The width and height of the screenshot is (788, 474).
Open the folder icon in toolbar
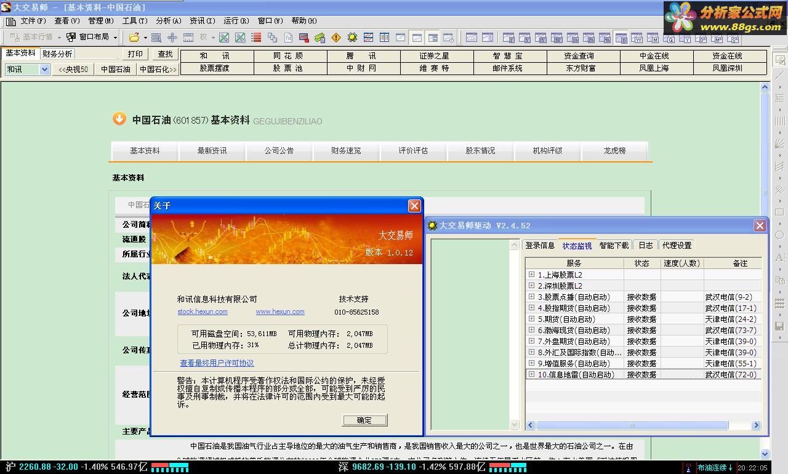pyautogui.click(x=135, y=38)
